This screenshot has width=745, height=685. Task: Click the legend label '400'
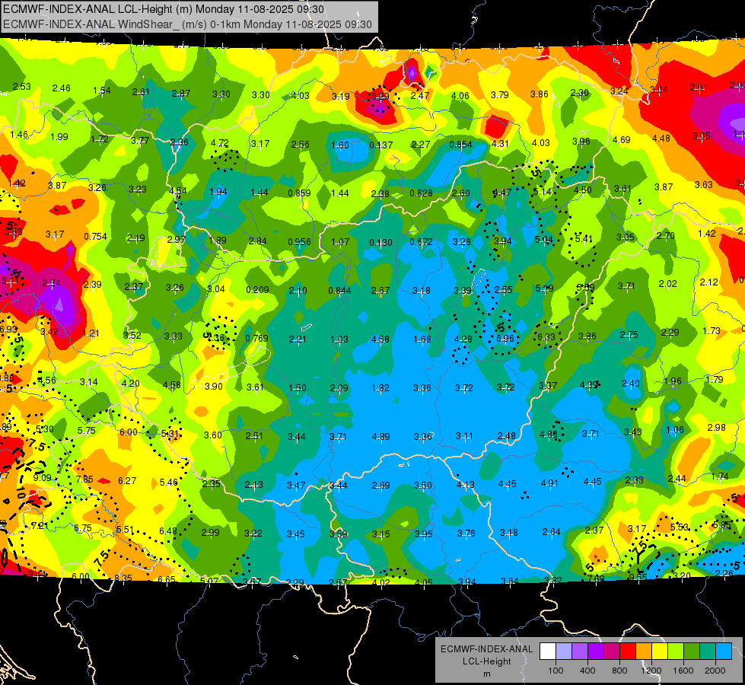[x=587, y=671]
